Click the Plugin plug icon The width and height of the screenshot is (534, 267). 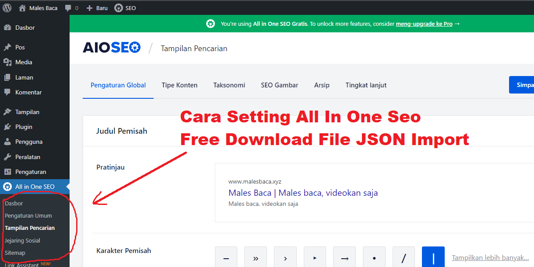7,127
